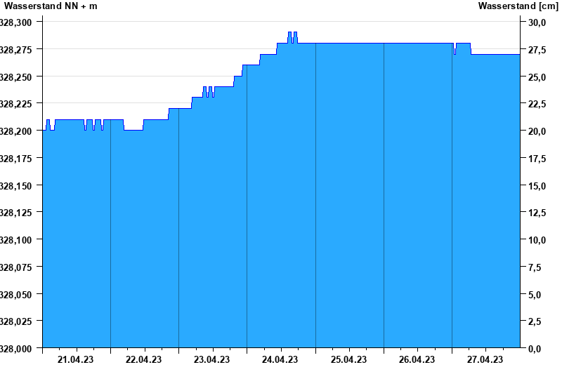Click the 328,150 left axis value
562x386 pixels.
pyautogui.click(x=15, y=186)
